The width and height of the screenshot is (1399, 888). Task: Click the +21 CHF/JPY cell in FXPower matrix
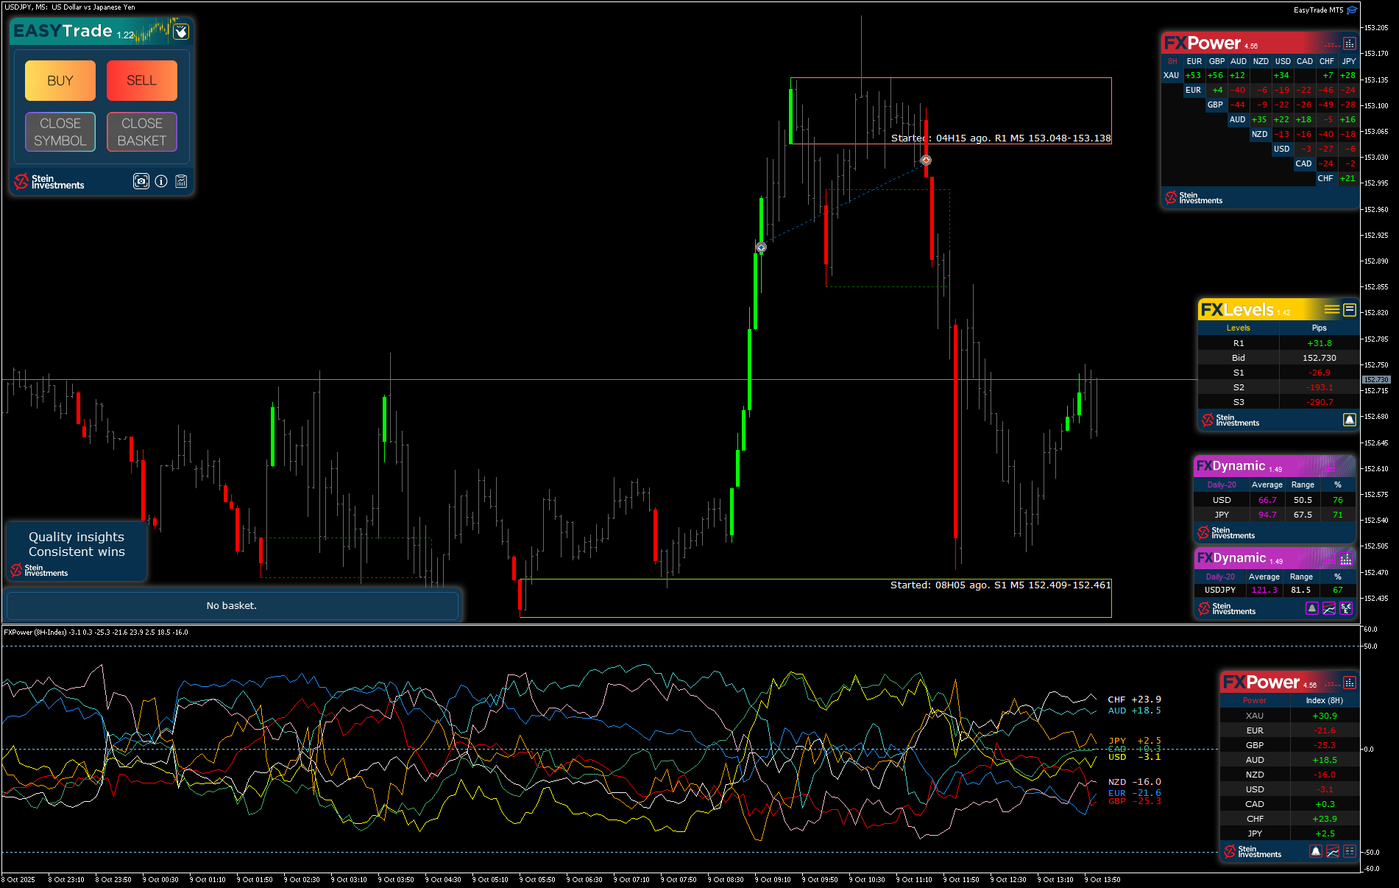pos(1347,179)
